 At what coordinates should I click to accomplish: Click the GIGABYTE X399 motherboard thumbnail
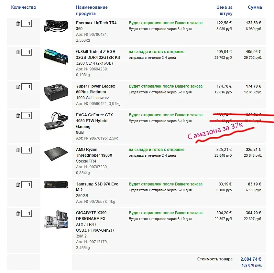[56, 219]
